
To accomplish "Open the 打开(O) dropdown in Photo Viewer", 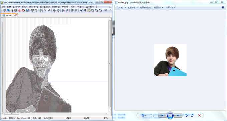I will (170, 8).
